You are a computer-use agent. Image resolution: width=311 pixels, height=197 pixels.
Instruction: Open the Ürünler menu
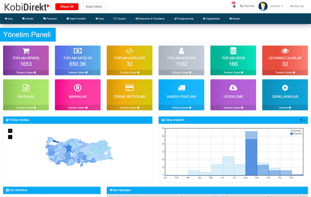[28, 19]
